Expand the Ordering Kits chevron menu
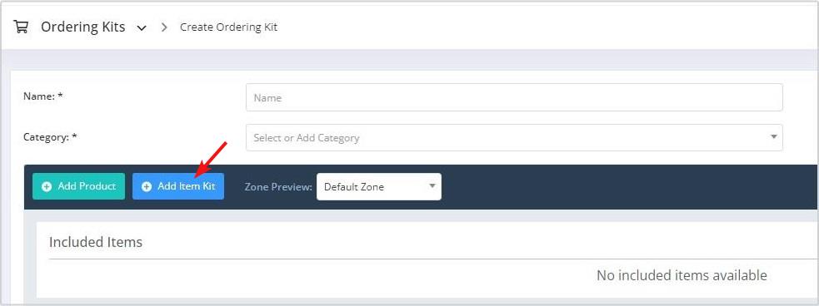 click(x=142, y=28)
